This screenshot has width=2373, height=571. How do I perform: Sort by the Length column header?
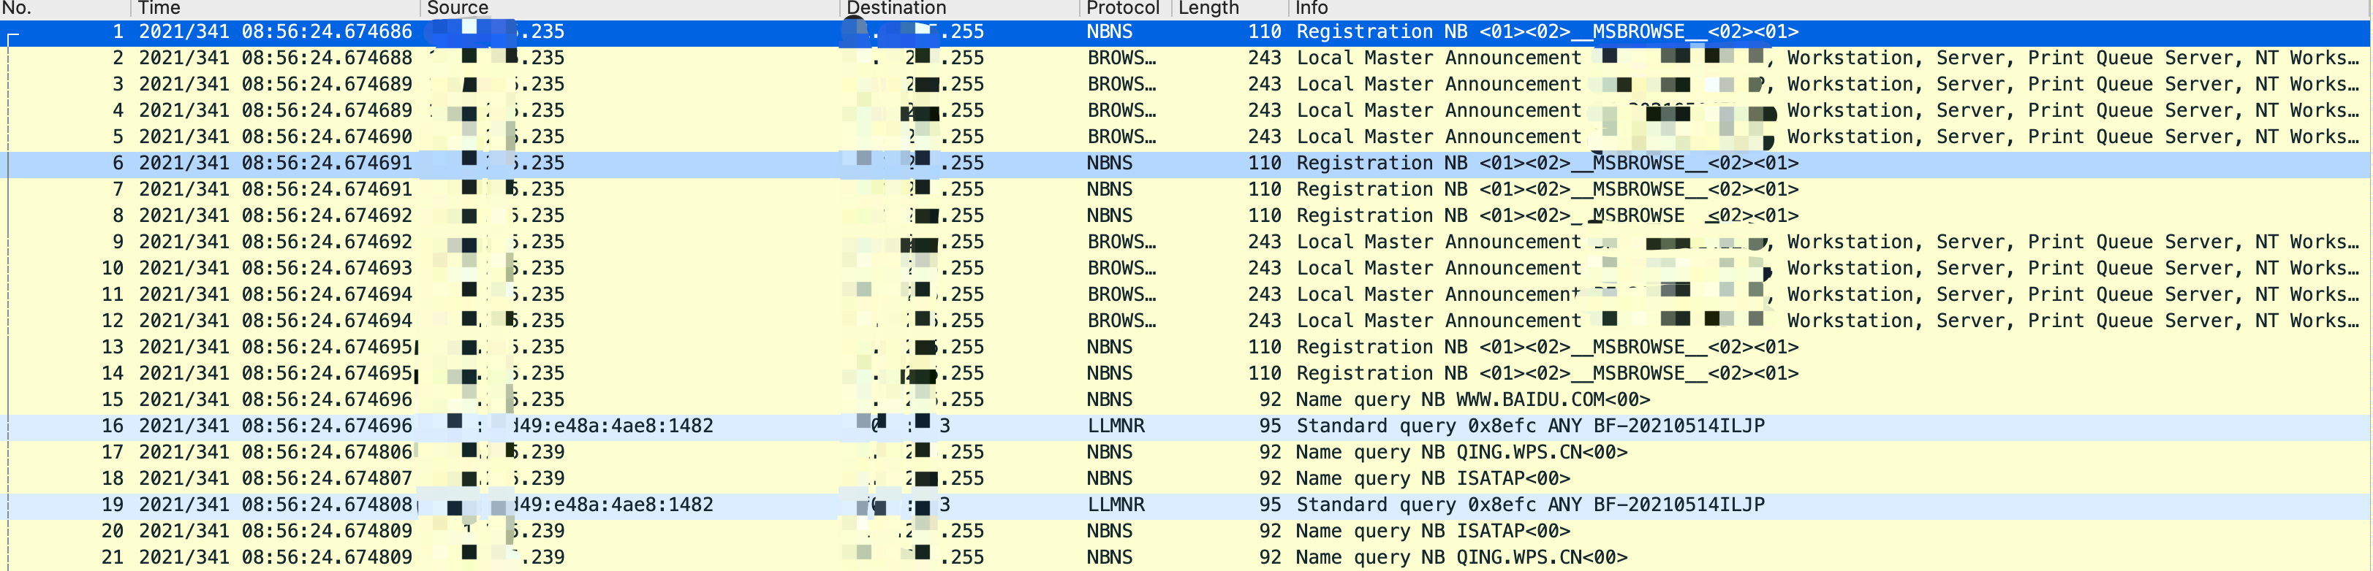[1208, 8]
